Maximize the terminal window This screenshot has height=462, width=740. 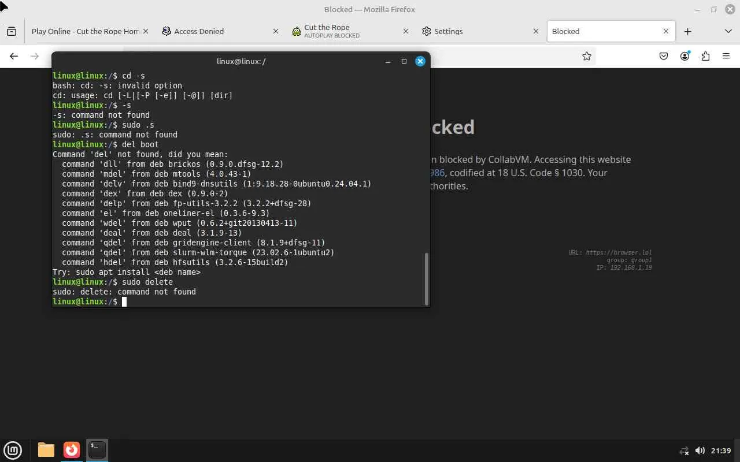(404, 61)
